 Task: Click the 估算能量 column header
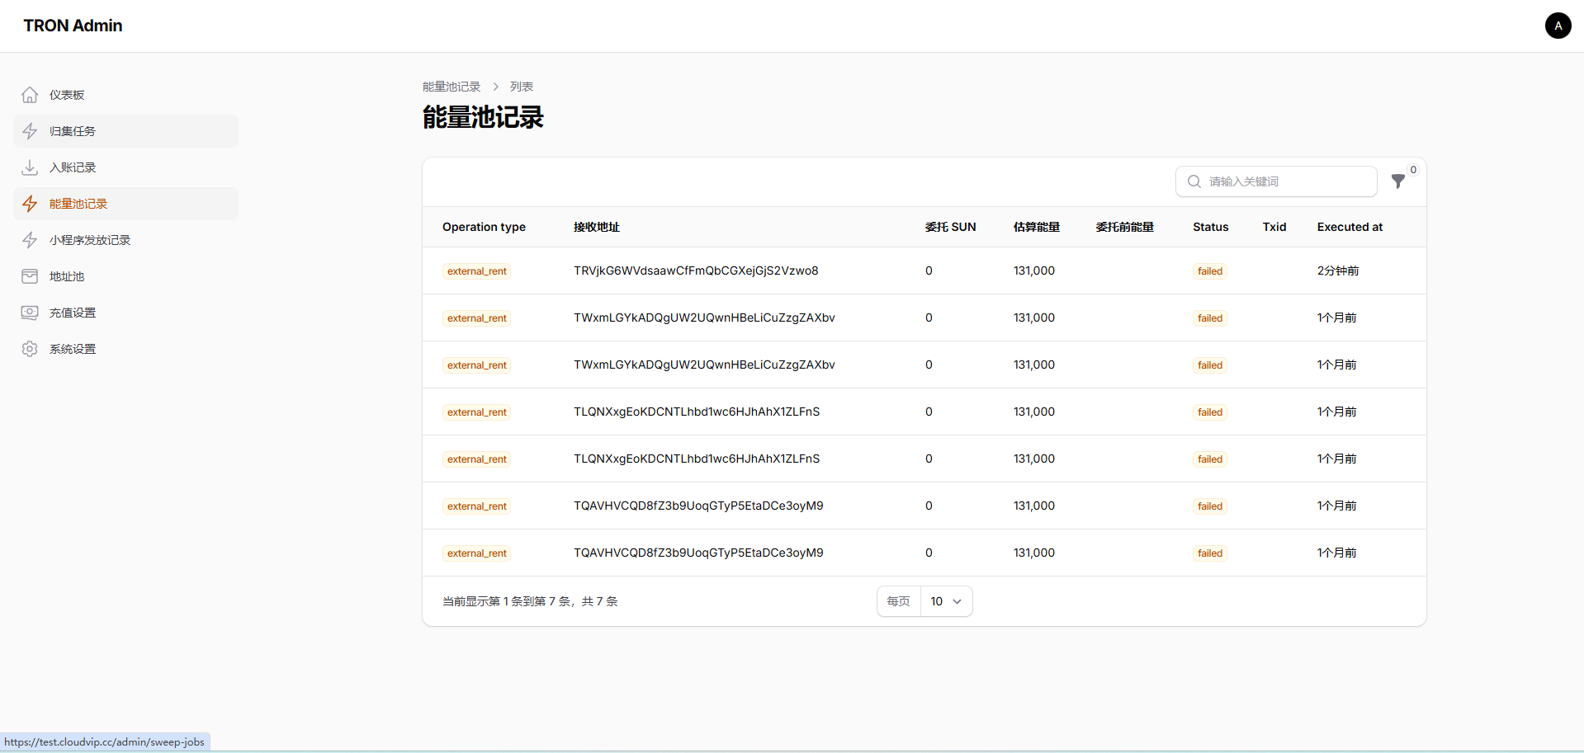tap(1037, 227)
